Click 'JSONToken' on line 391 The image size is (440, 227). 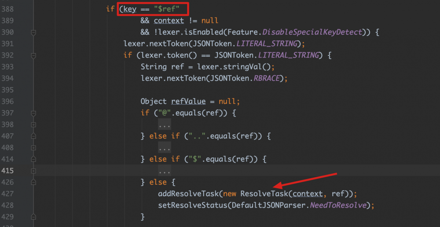coord(212,44)
